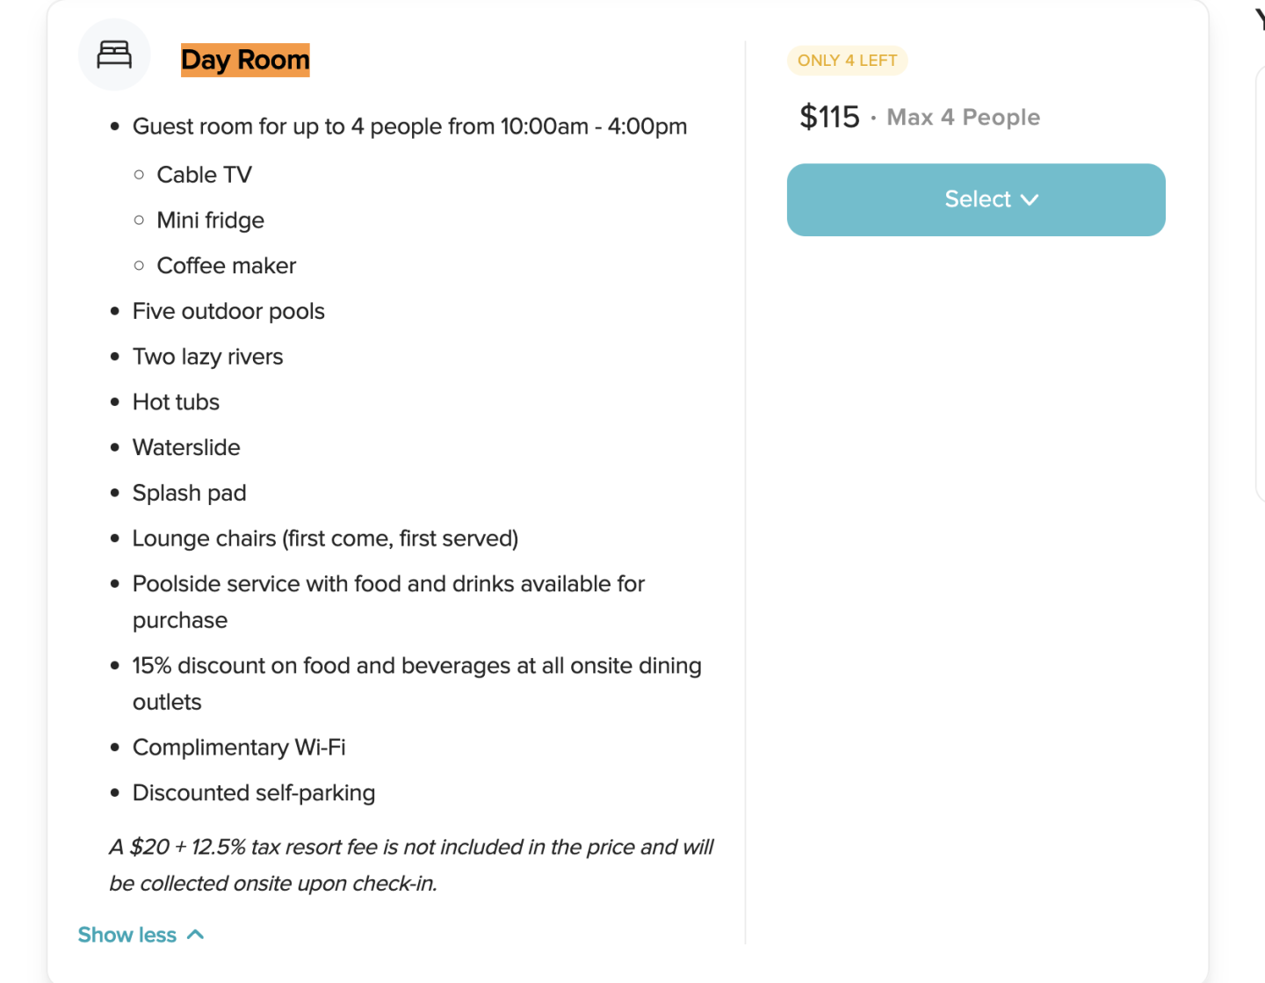
Task: Click the up chevron next to Show less
Action: click(196, 934)
